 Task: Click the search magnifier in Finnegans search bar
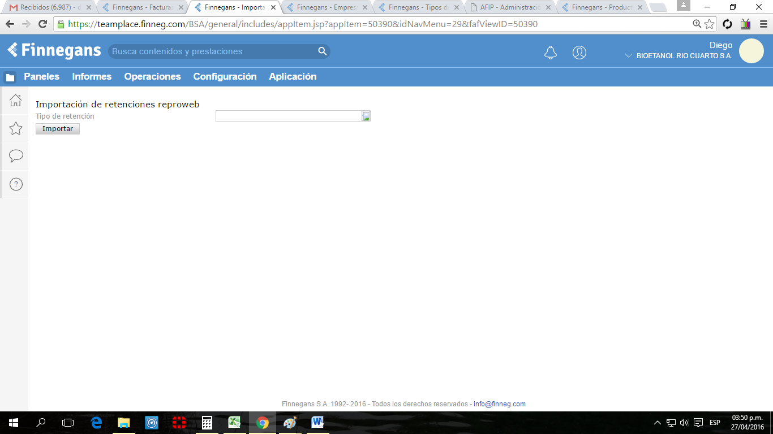click(323, 51)
